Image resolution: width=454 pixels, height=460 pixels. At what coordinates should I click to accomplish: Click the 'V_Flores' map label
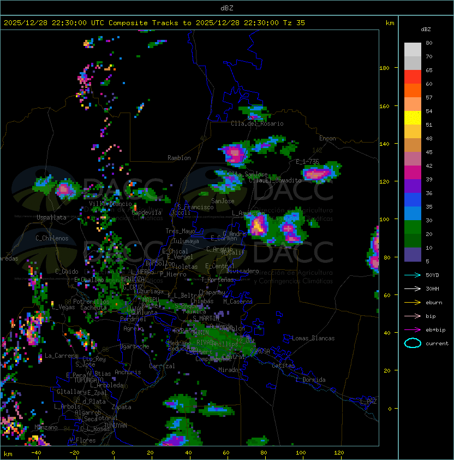pos(82,440)
